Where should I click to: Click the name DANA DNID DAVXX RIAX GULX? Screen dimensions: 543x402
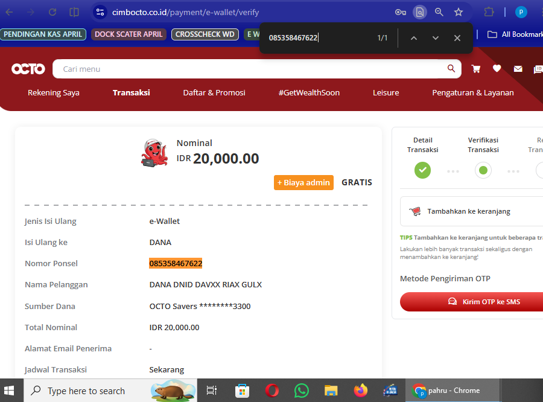(x=205, y=285)
